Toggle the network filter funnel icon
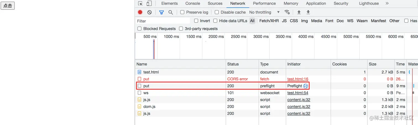 tap(161, 12)
